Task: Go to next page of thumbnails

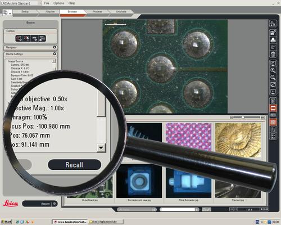Action: coord(262,209)
